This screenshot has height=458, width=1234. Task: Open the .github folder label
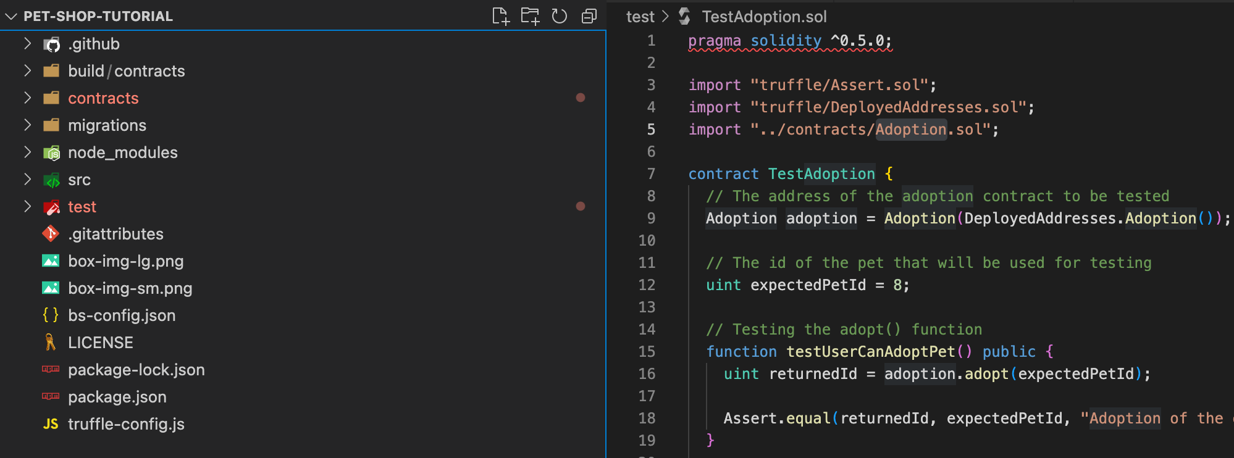94,43
